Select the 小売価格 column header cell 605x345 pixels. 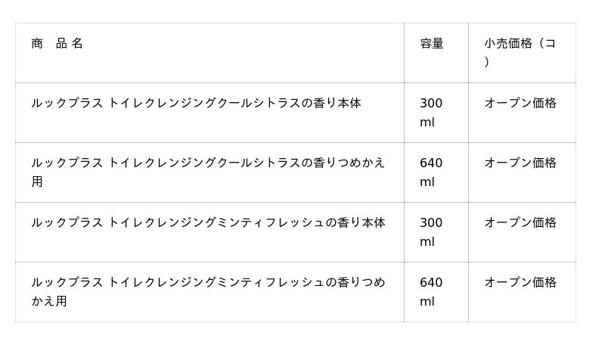520,44
